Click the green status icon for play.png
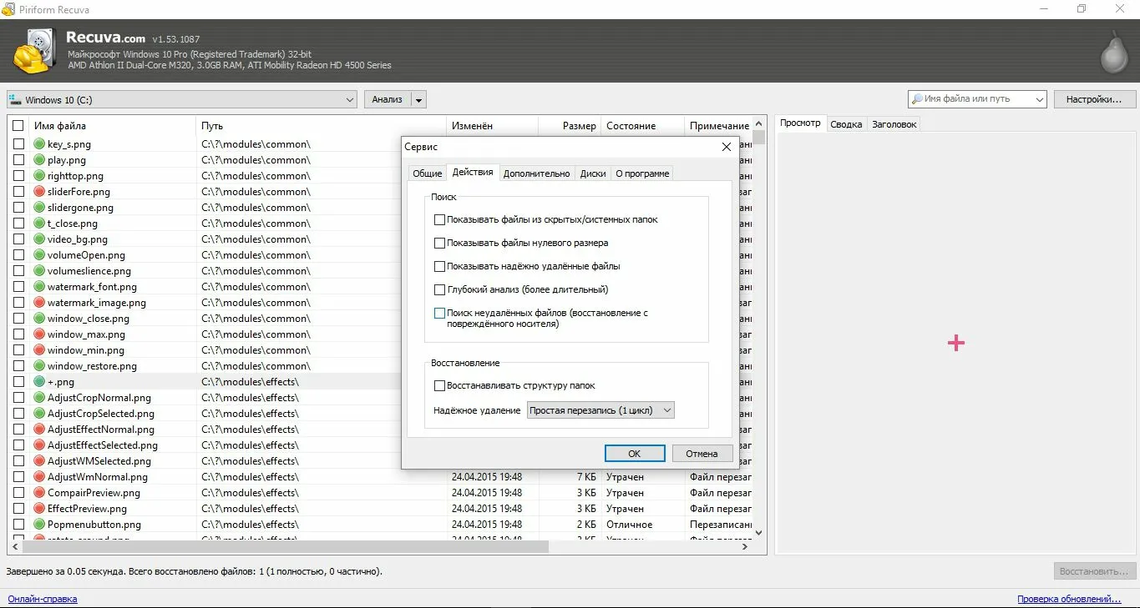 click(39, 160)
